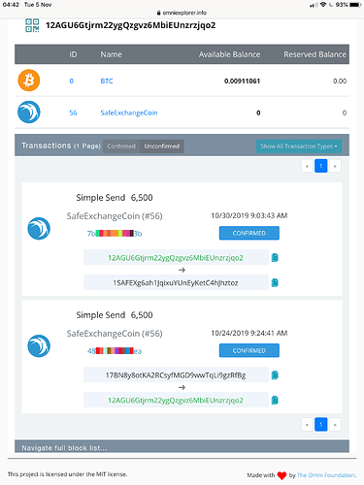Click the SafeExchangeCoin logo in balance table
This screenshot has height=485, width=364.
click(x=29, y=113)
